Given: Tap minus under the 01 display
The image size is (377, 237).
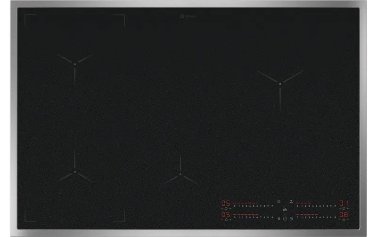Looking at the screenshot, I should [339, 208].
